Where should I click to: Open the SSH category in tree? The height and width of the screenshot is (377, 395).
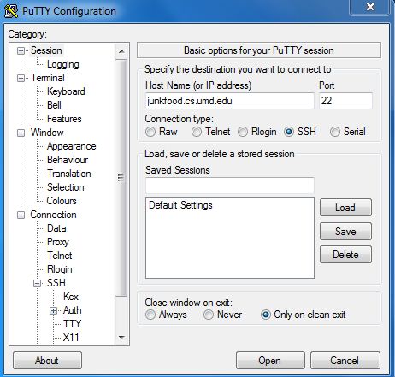pyautogui.click(x=56, y=283)
